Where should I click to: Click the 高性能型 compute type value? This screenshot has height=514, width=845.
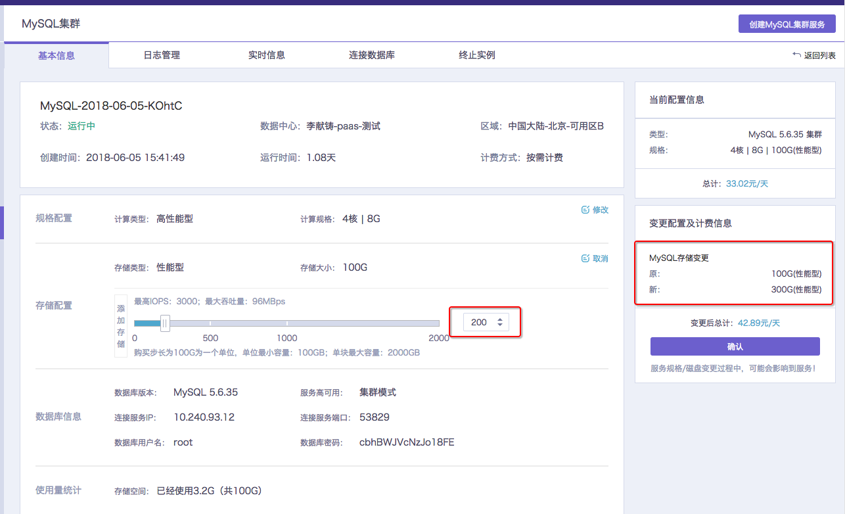click(x=175, y=218)
